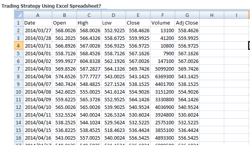Click Volume value 7900
Screen dimensions: 250x150
(x=162, y=53)
